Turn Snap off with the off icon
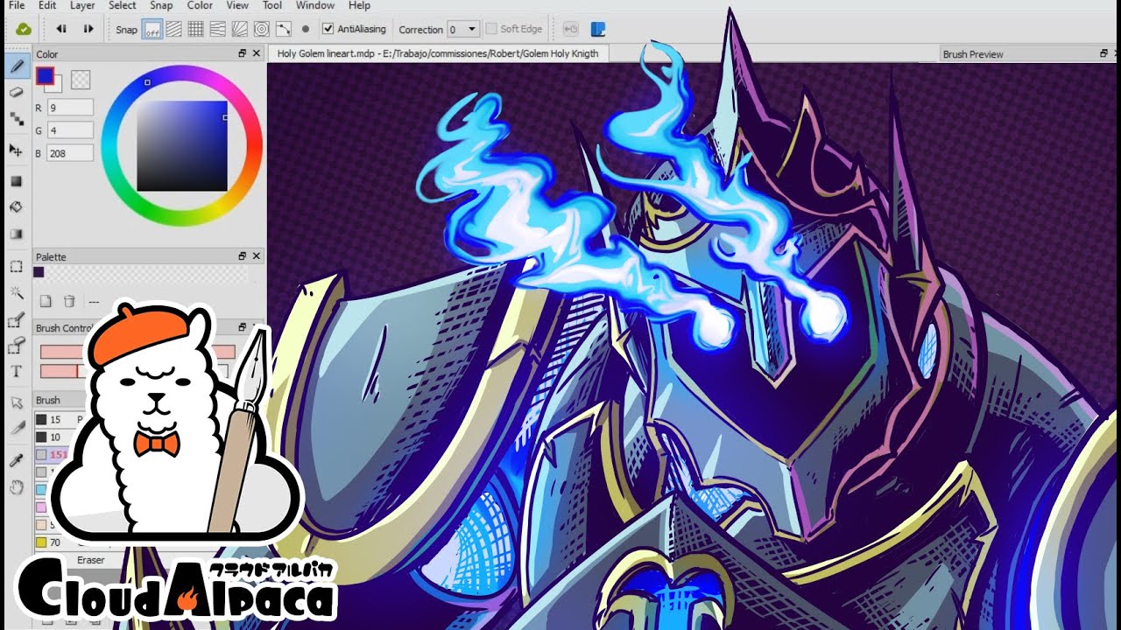 pos(152,29)
